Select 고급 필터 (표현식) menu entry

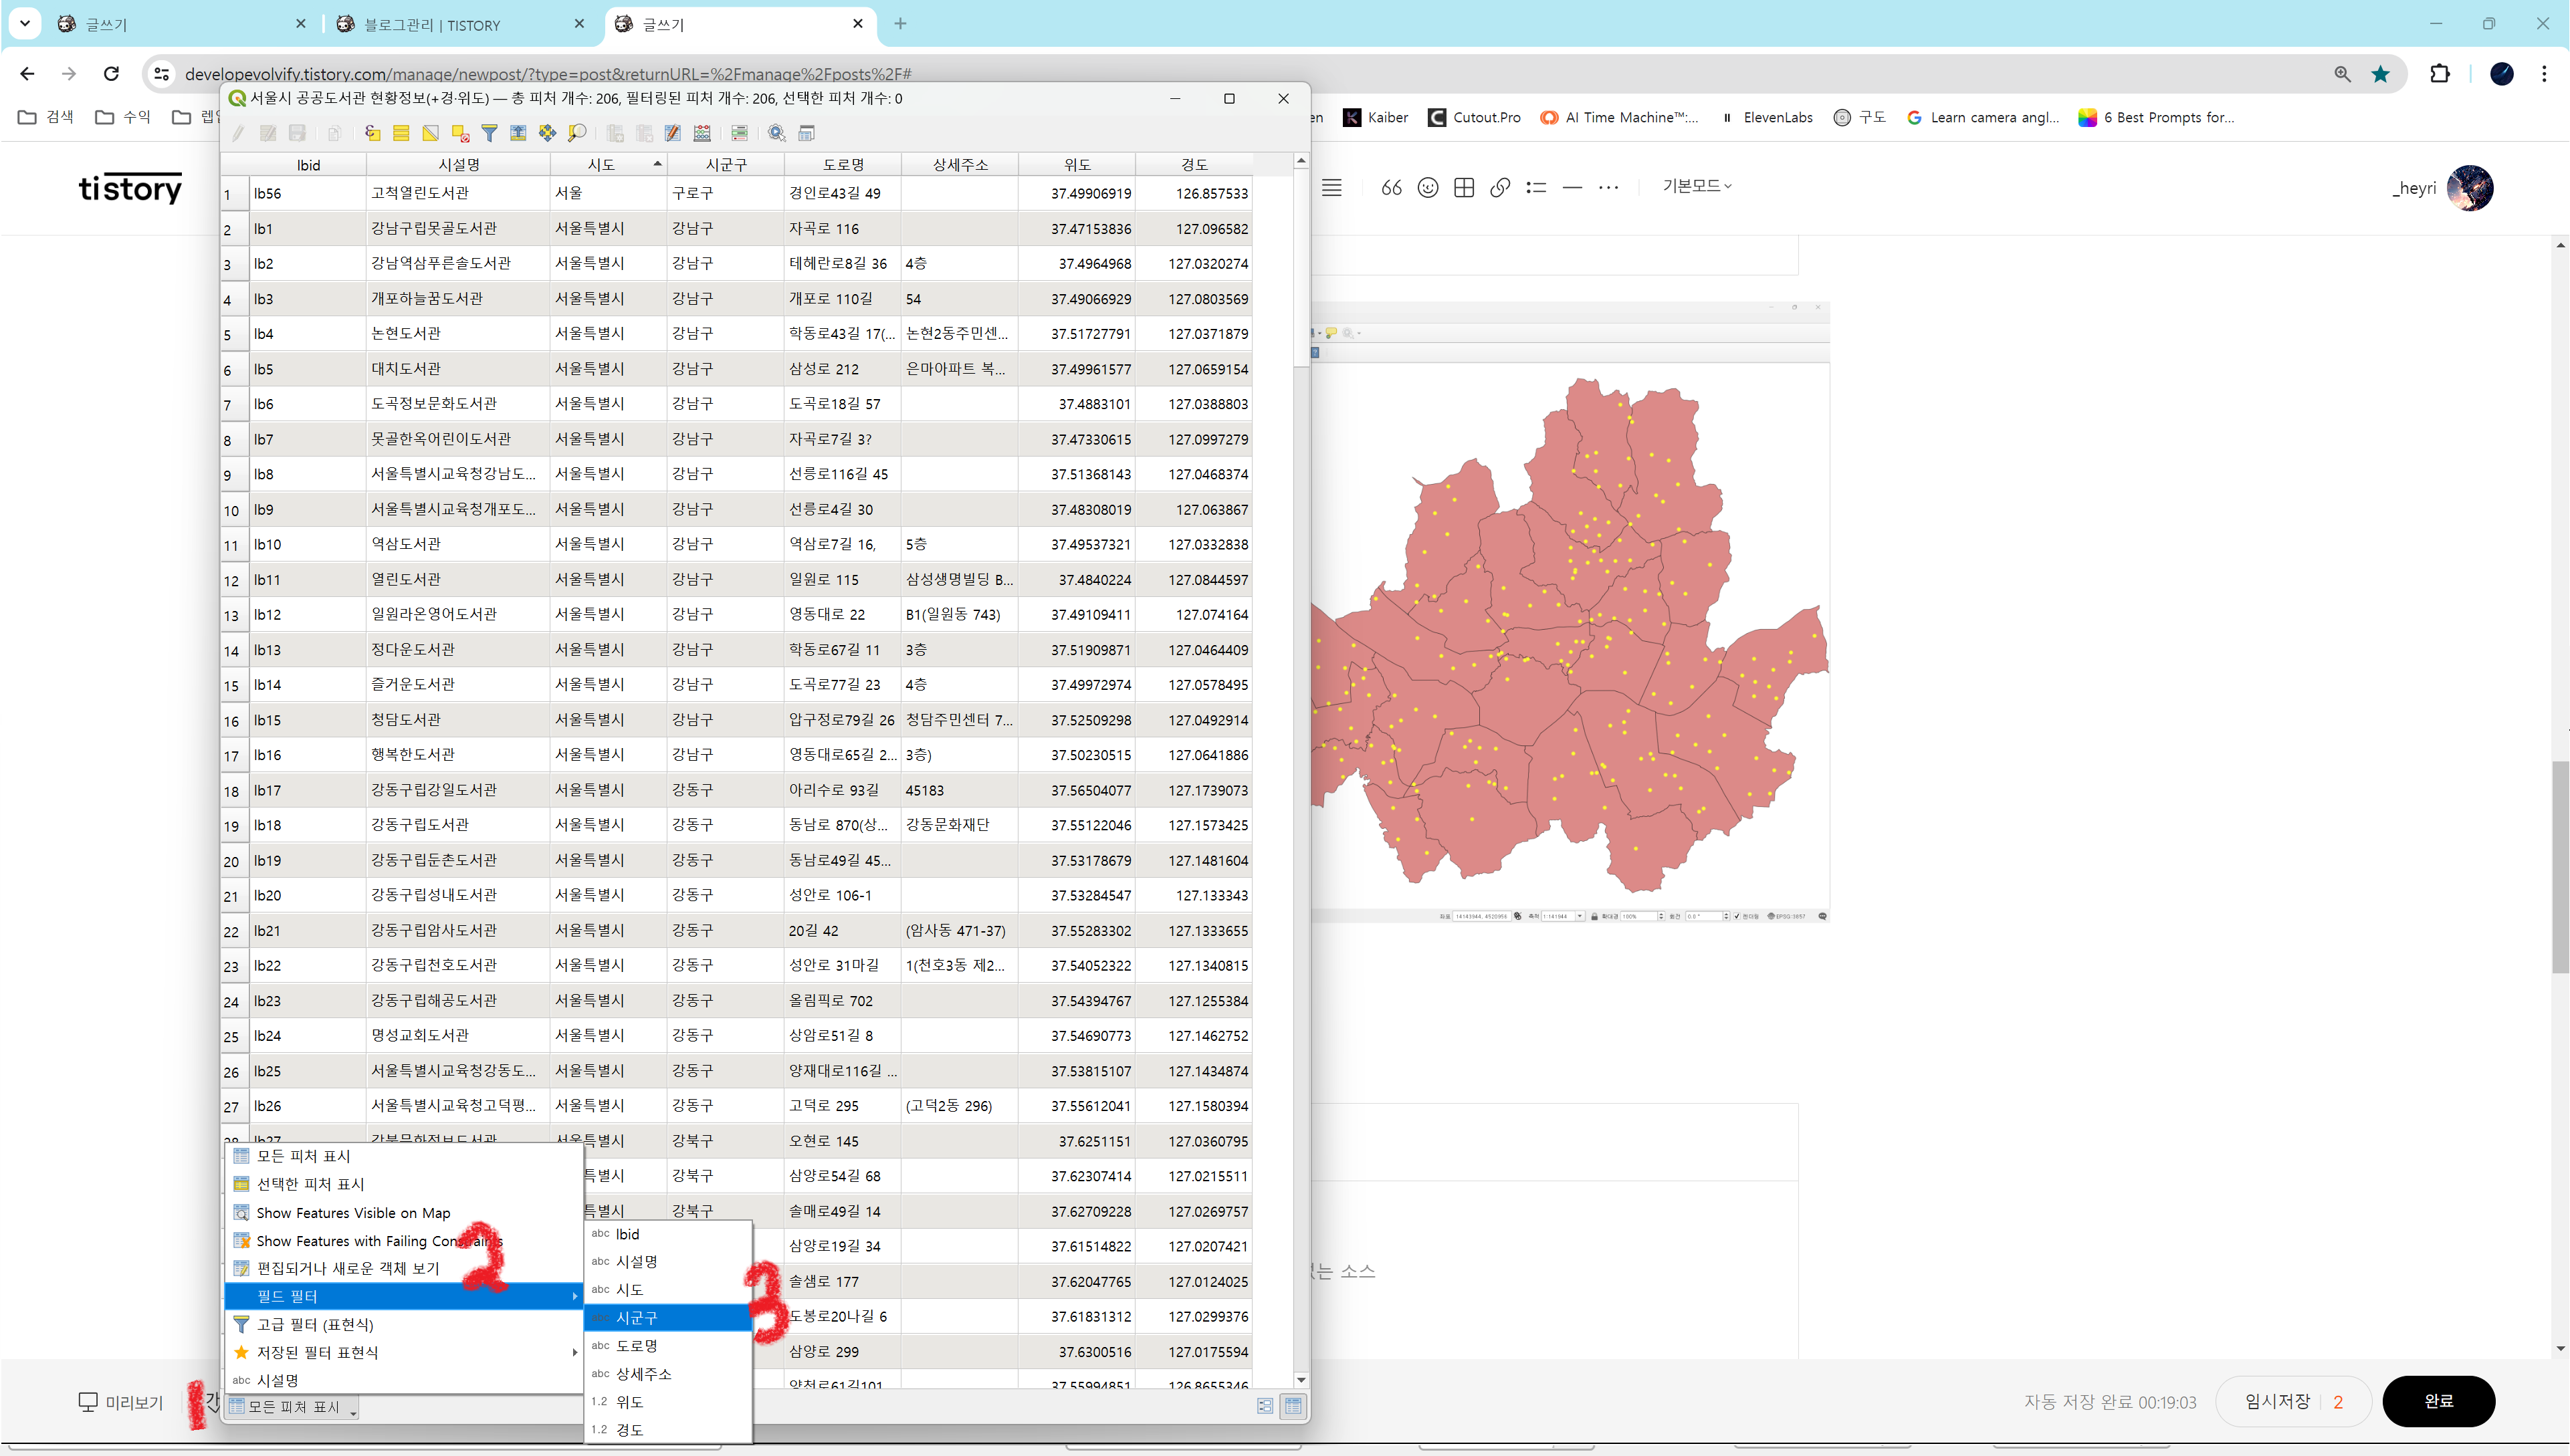click(315, 1324)
